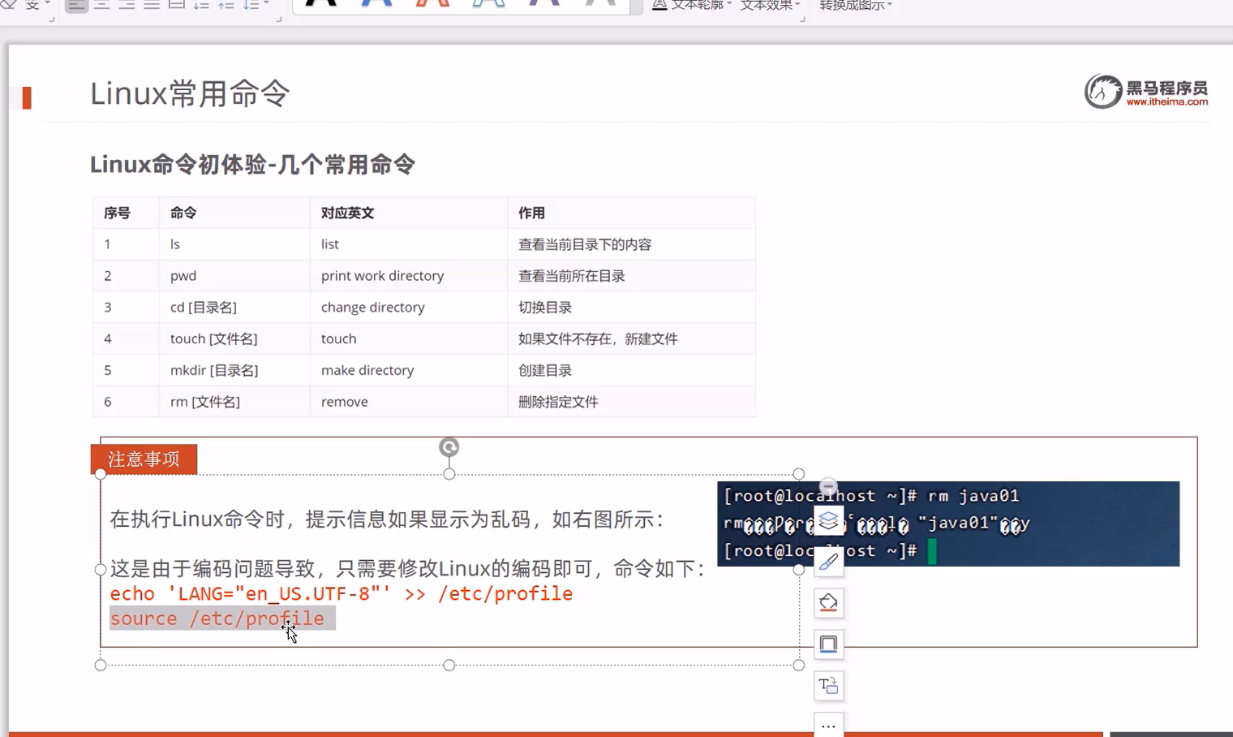Click the ls command cell
1233x737 pixels.
click(234, 244)
